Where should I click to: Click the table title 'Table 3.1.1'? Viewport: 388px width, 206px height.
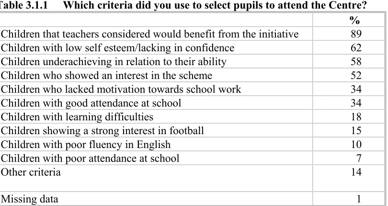coord(23,5)
